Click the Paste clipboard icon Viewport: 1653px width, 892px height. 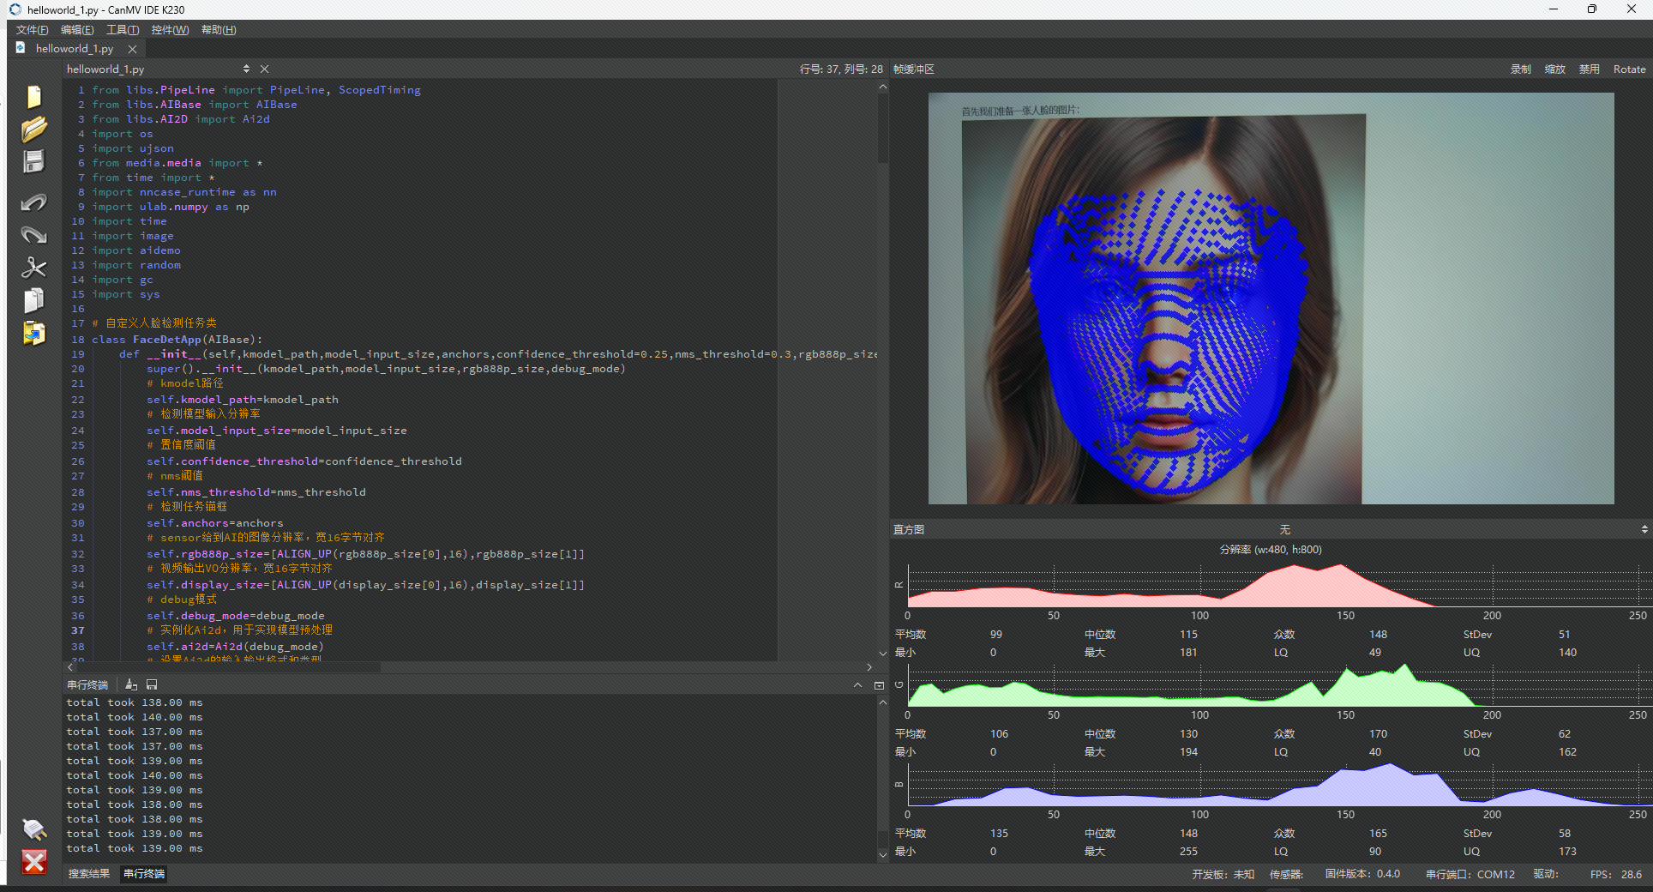pyautogui.click(x=33, y=333)
